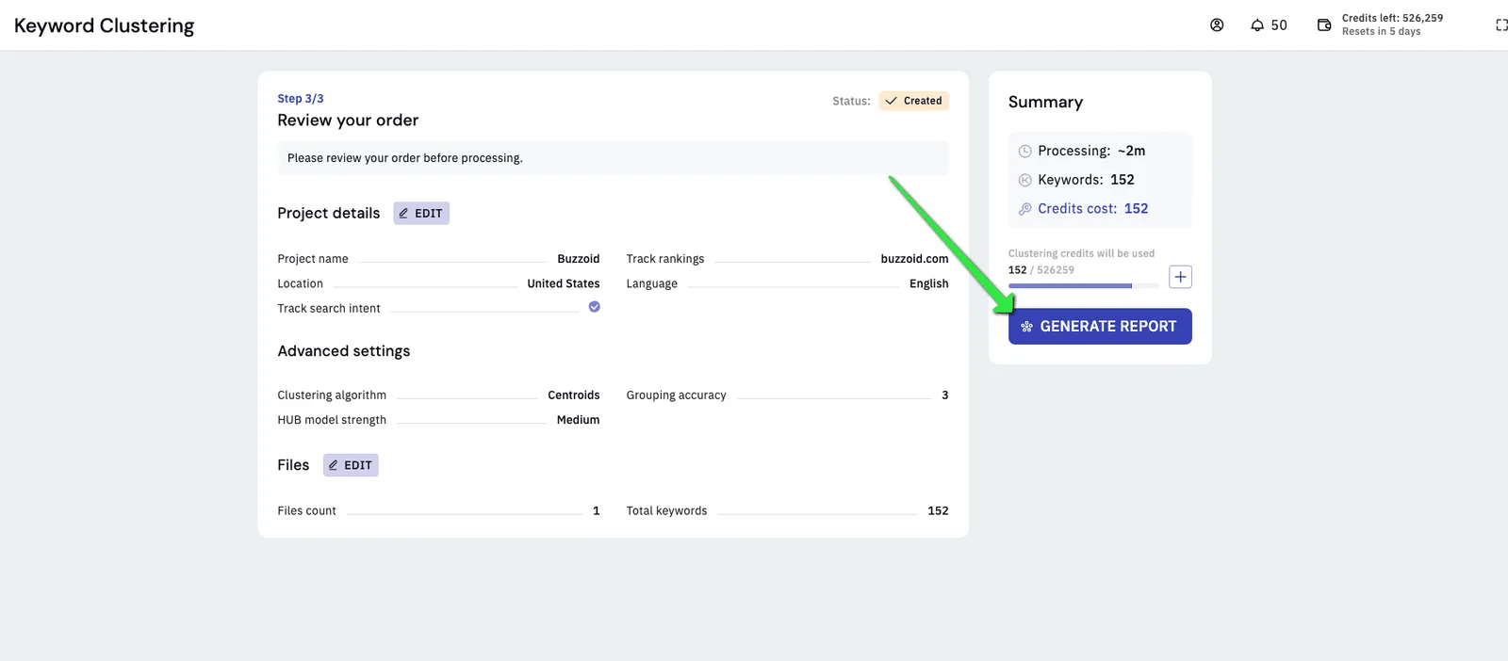Screen dimensions: 1508x661
Task: Click the Credits left counter text
Action: click(1392, 18)
